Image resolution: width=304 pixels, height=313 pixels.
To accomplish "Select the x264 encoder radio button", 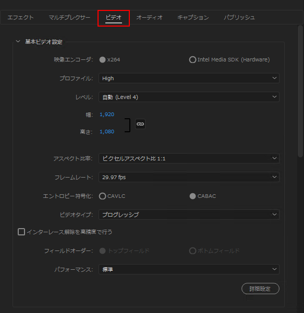I will 102,60.
